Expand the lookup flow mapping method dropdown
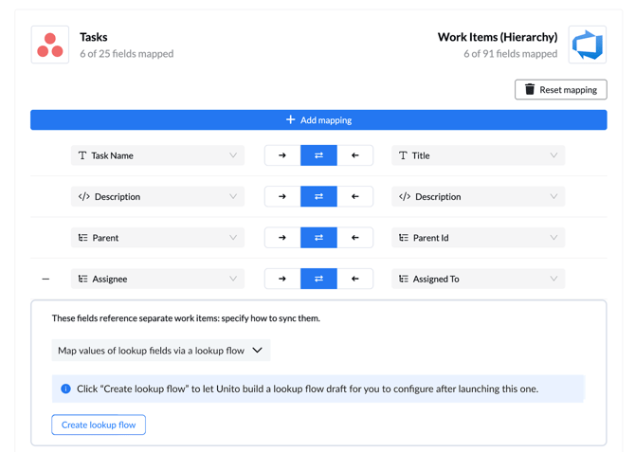 coord(160,351)
